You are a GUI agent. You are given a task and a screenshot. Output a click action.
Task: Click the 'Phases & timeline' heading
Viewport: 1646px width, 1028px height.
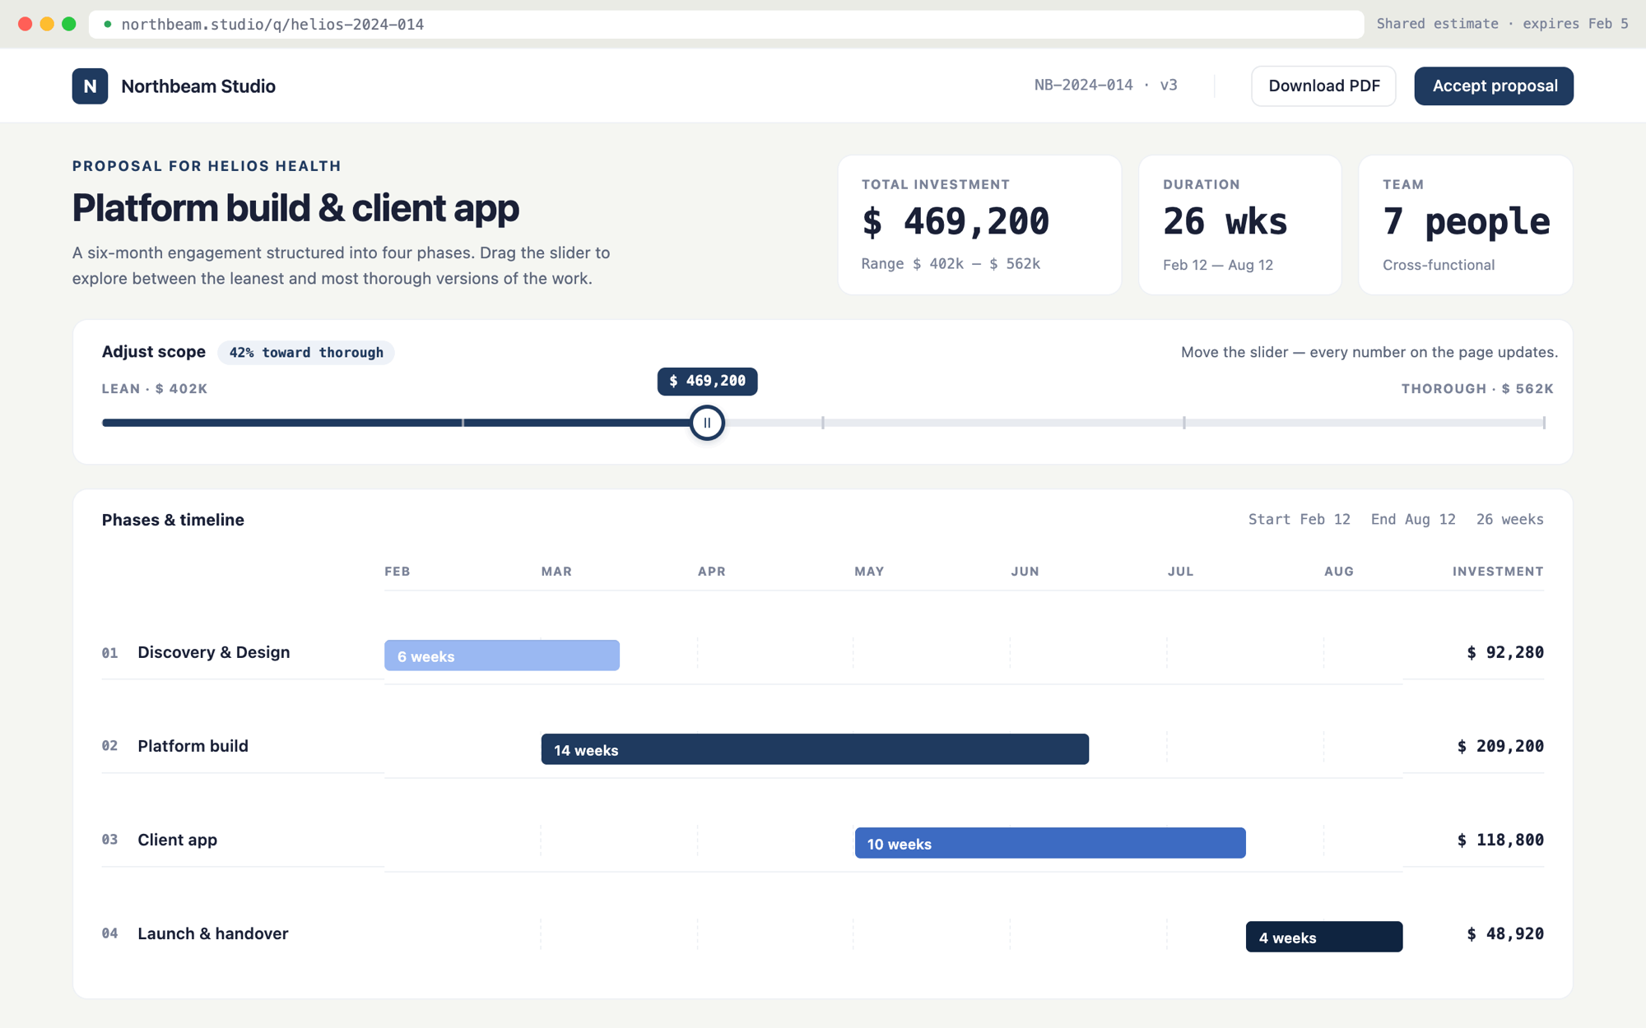[x=173, y=520]
